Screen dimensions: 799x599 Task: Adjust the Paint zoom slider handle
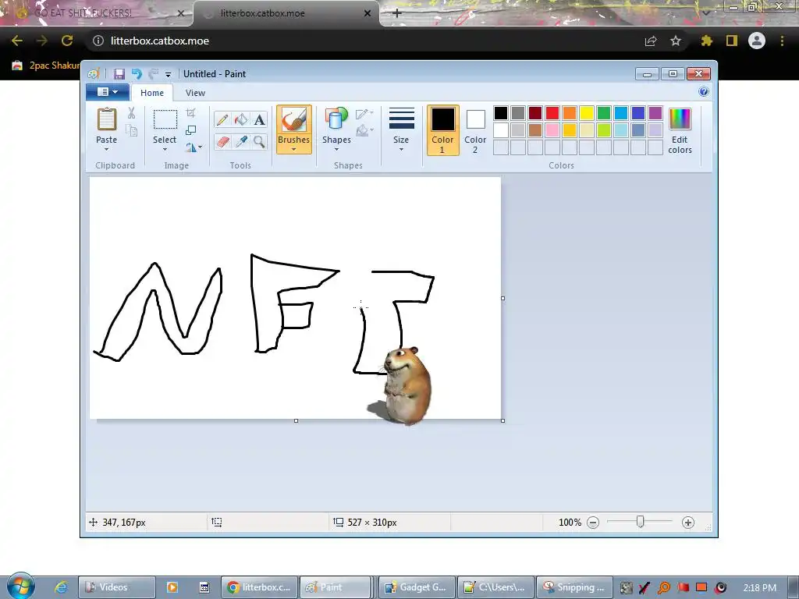(641, 522)
